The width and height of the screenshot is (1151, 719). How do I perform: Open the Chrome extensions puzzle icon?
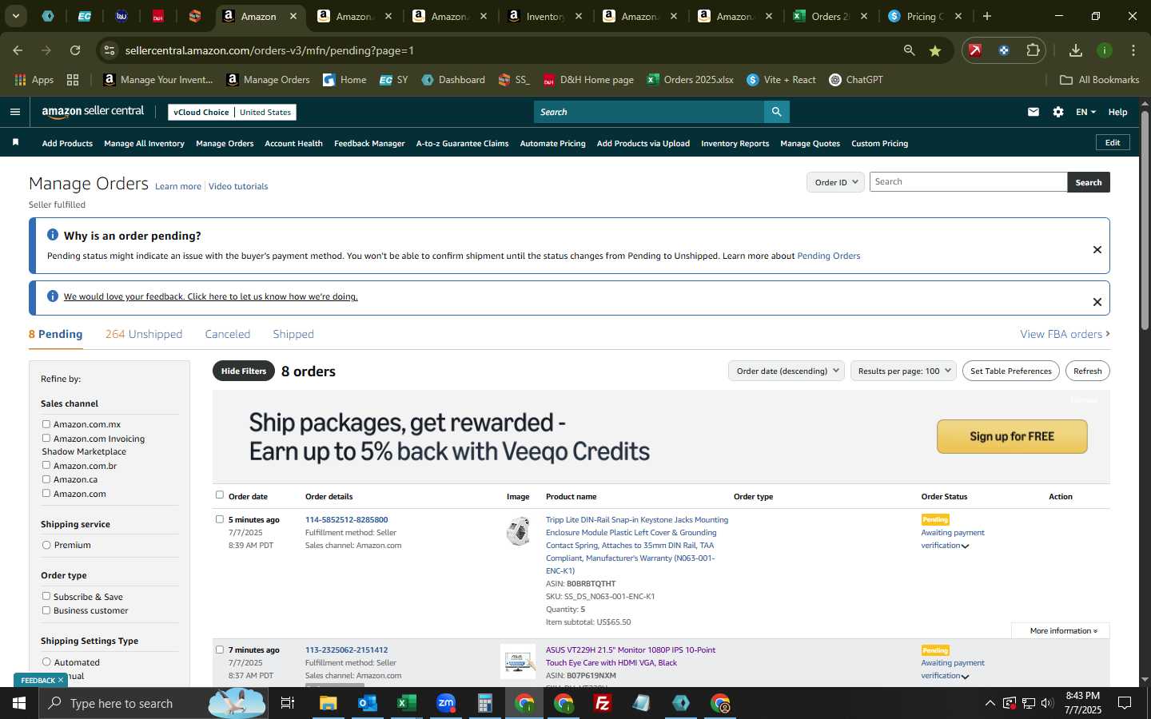pos(1033,50)
